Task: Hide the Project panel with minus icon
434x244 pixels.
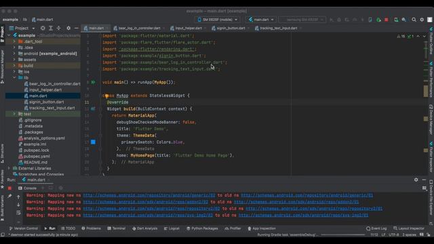Action: [77, 28]
